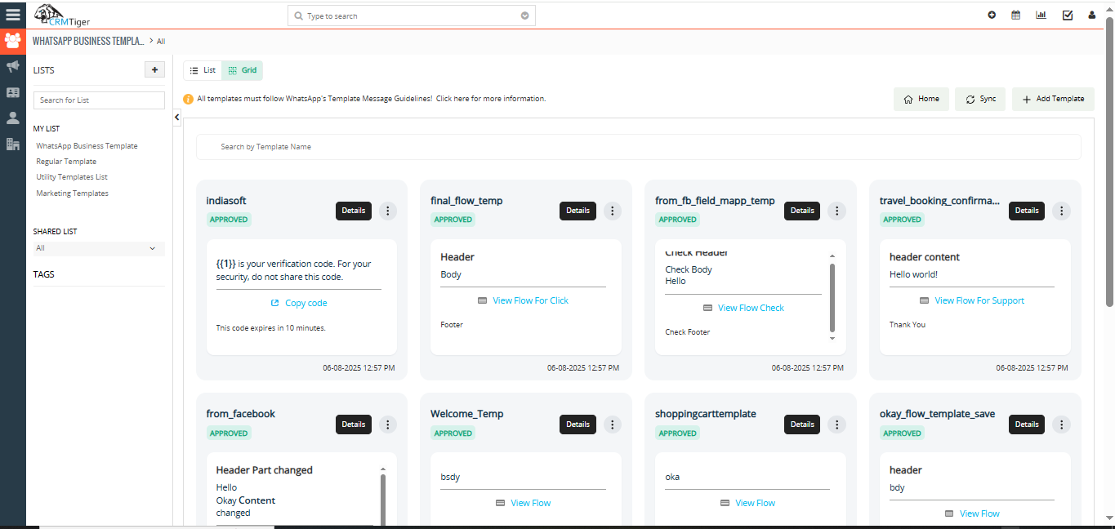The width and height of the screenshot is (1115, 529).
Task: Click APPROVED badge on indiasoft card
Action: point(229,220)
